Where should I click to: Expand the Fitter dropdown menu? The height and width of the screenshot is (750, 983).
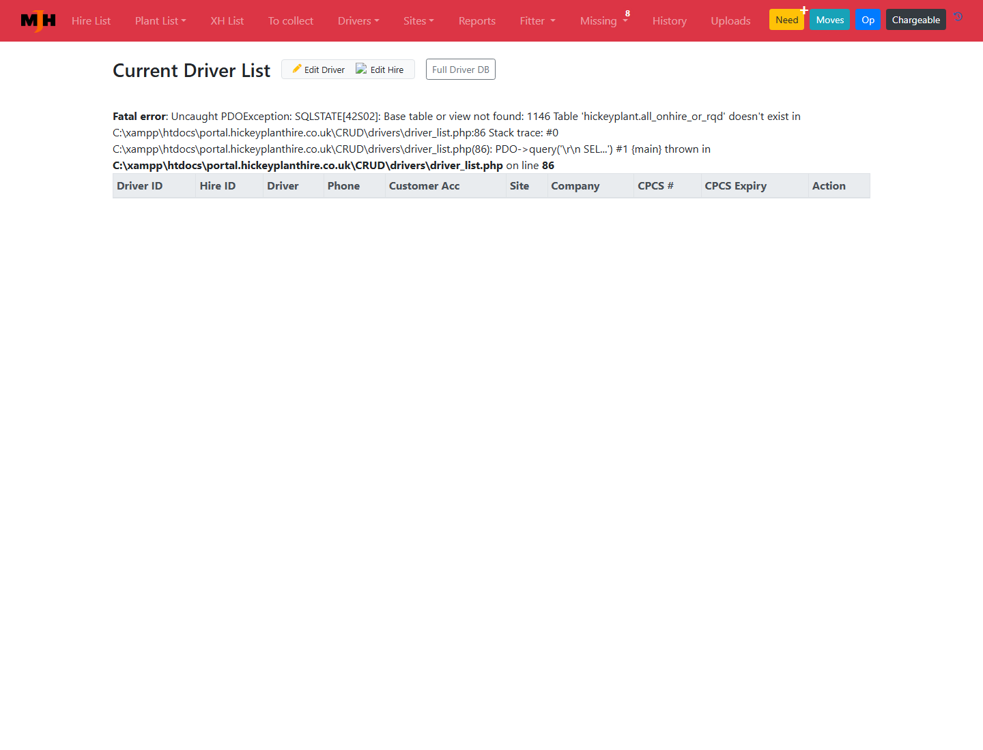click(538, 21)
